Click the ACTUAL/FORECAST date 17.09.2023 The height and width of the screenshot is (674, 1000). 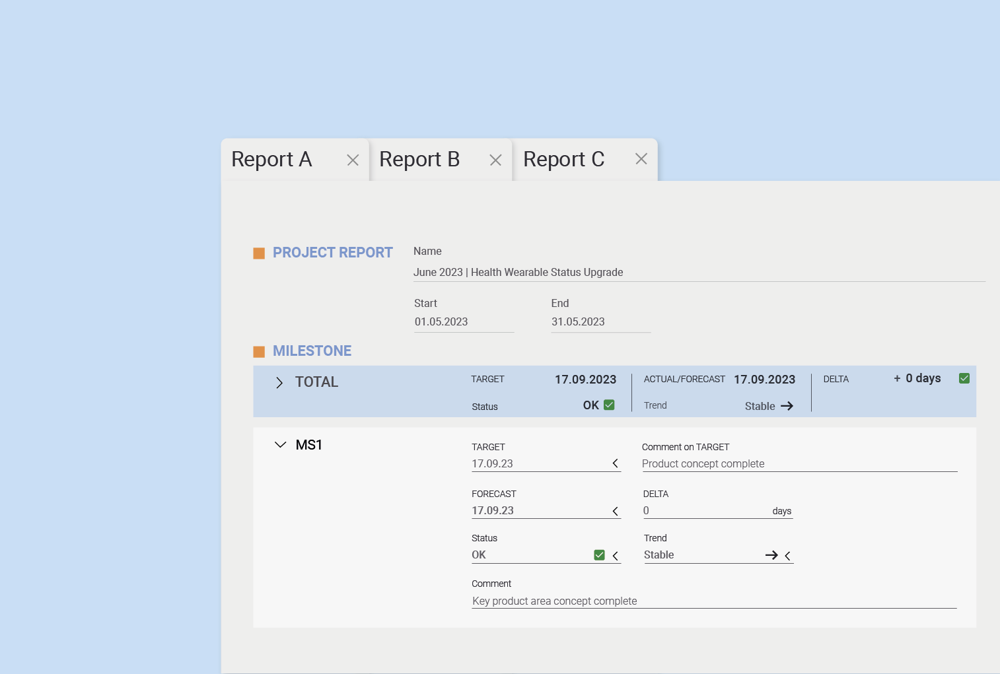[x=764, y=380]
